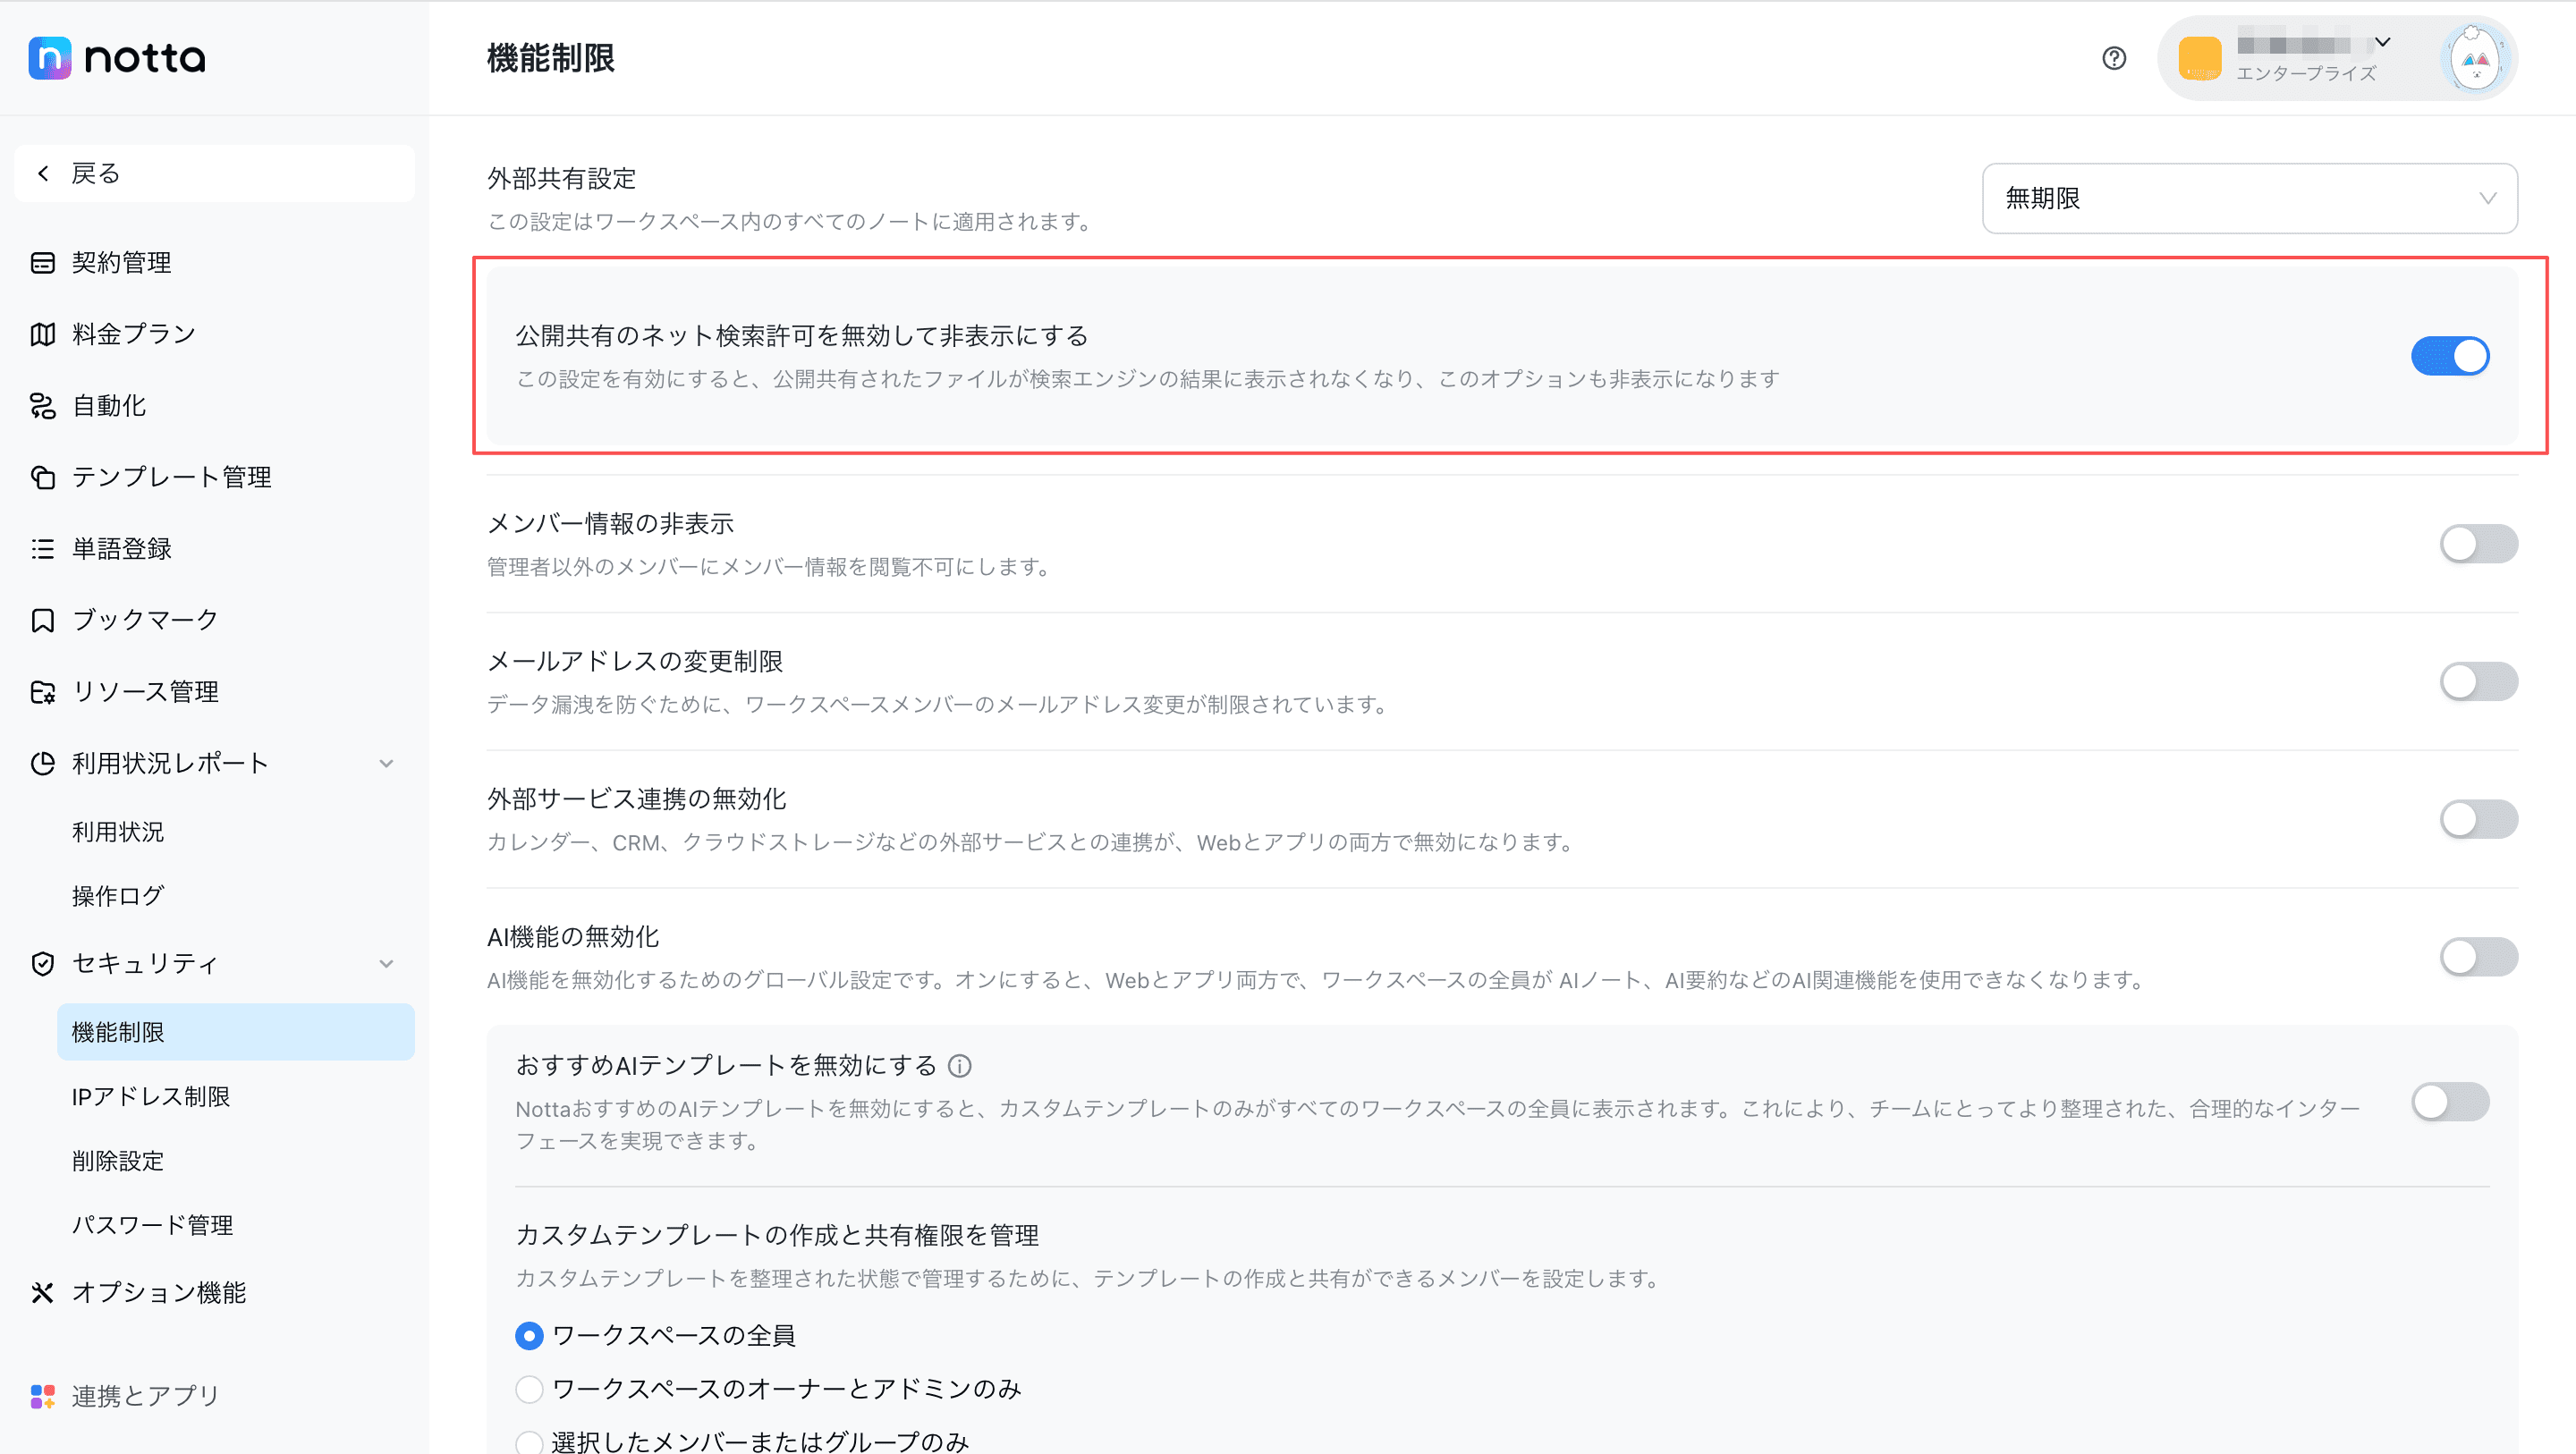2576x1454 pixels.
Task: Open the IPアドレス制限 menu item
Action: [x=151, y=1097]
